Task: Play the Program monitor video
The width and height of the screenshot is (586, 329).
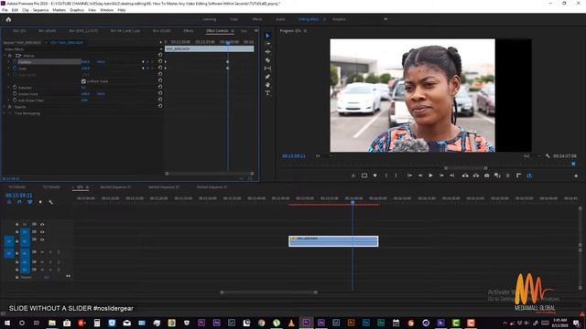Action: [x=430, y=175]
